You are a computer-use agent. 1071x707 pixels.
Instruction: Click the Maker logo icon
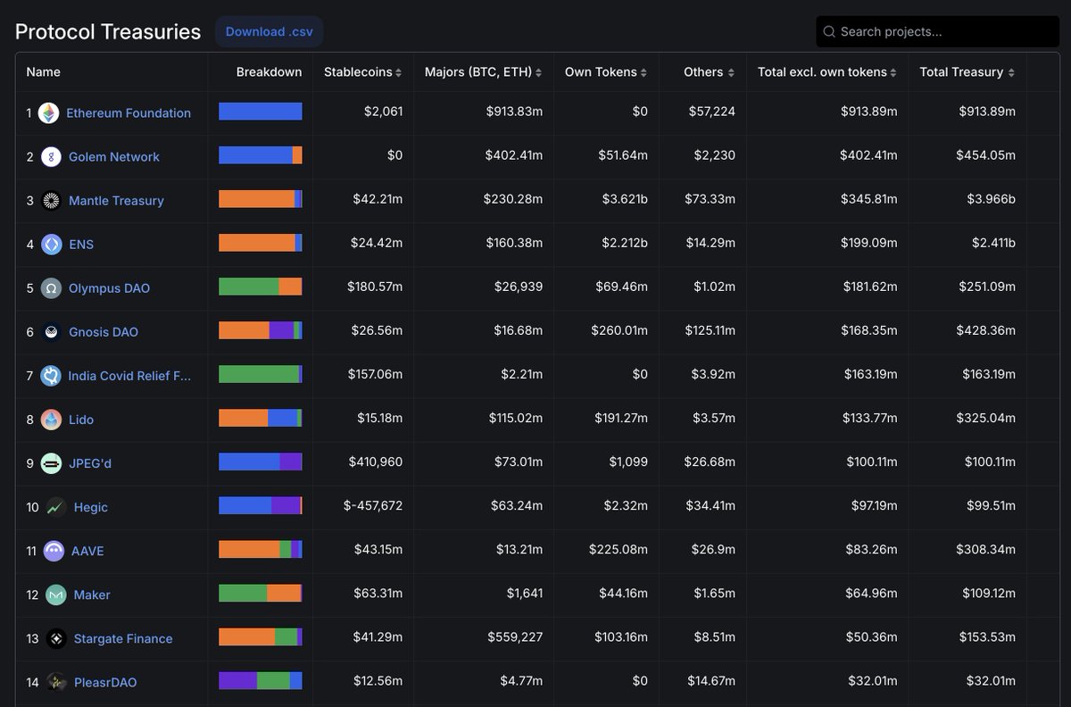[x=56, y=594]
